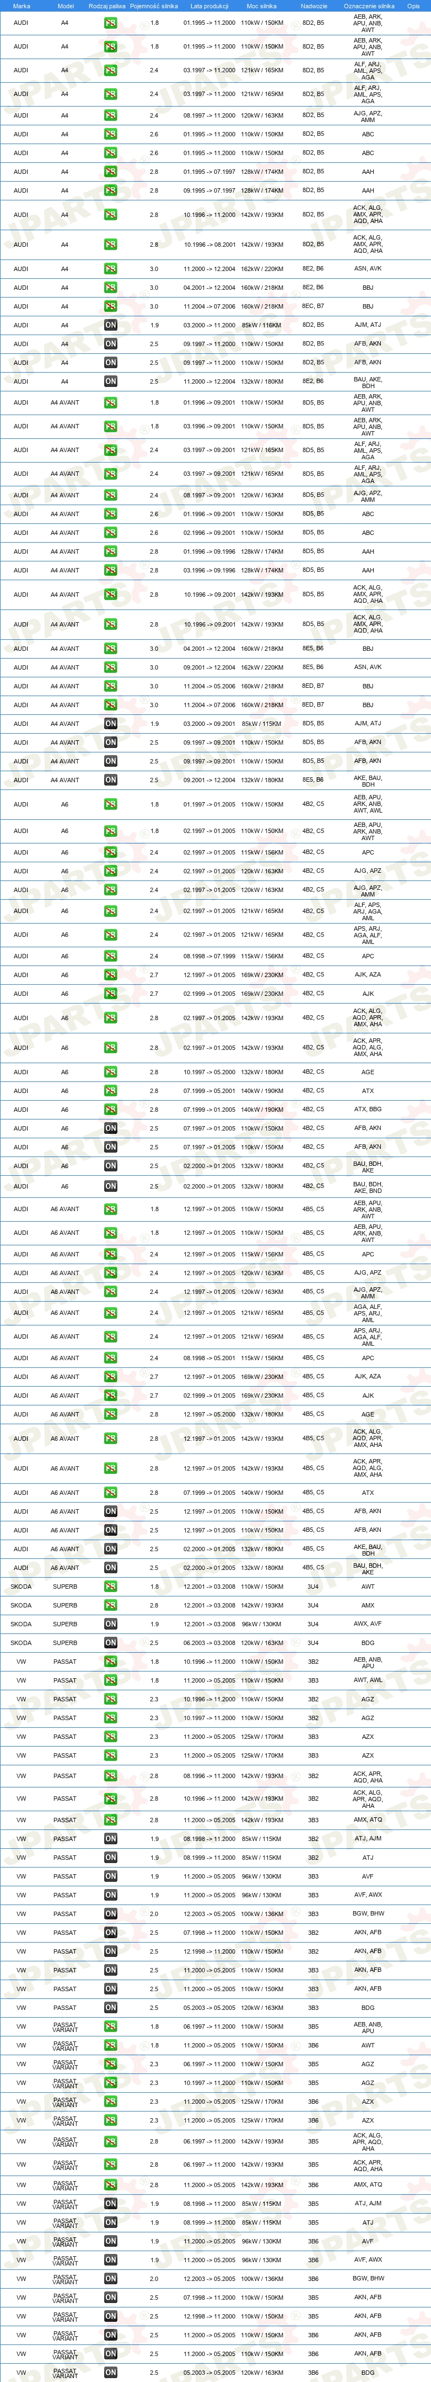Select the BAU, BDH, AKE, BND engine cell
431x2382 pixels.
tap(368, 1186)
